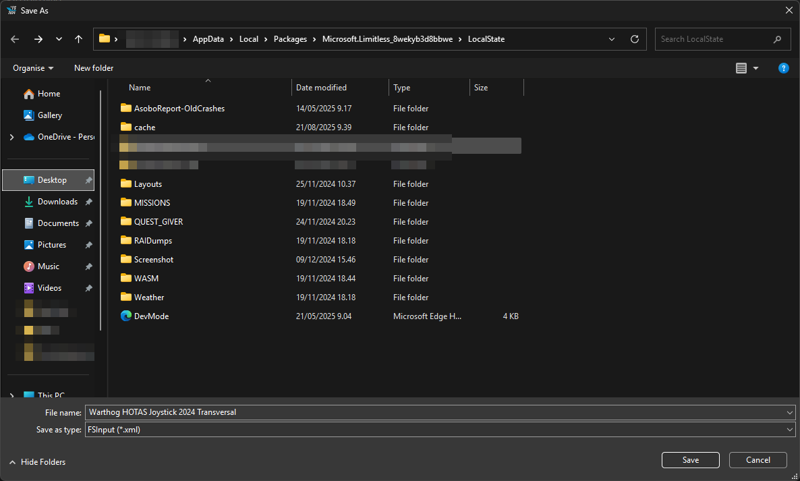This screenshot has height=481, width=800.
Task: Click the Save button
Action: pos(690,460)
